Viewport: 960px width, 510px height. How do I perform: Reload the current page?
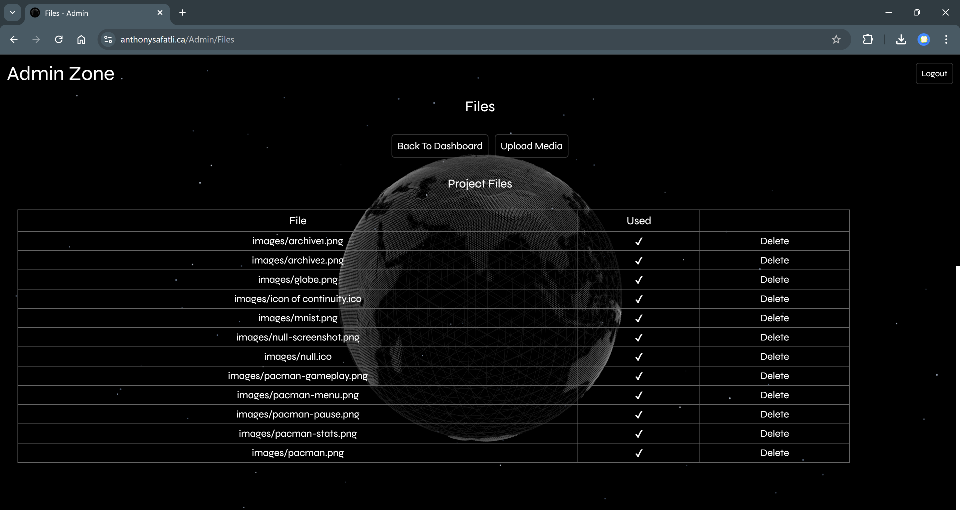(x=58, y=39)
